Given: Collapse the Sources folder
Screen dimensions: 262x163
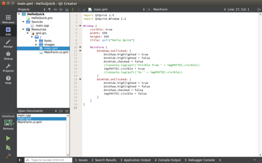Looking at the screenshot, I should click(x=23, y=22).
